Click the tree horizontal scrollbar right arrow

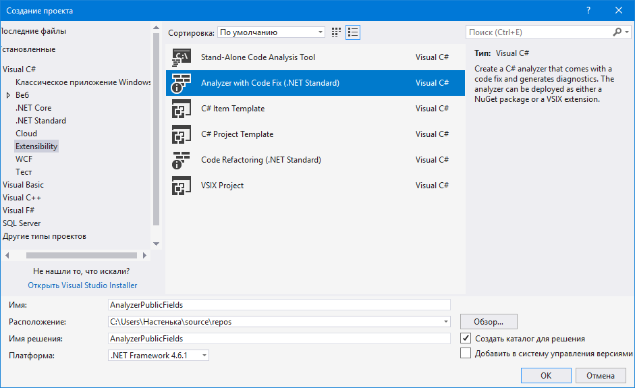[x=144, y=256]
